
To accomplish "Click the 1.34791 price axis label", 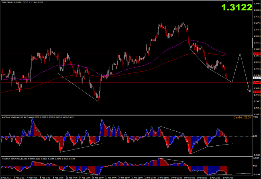I will (x=257, y=23).
